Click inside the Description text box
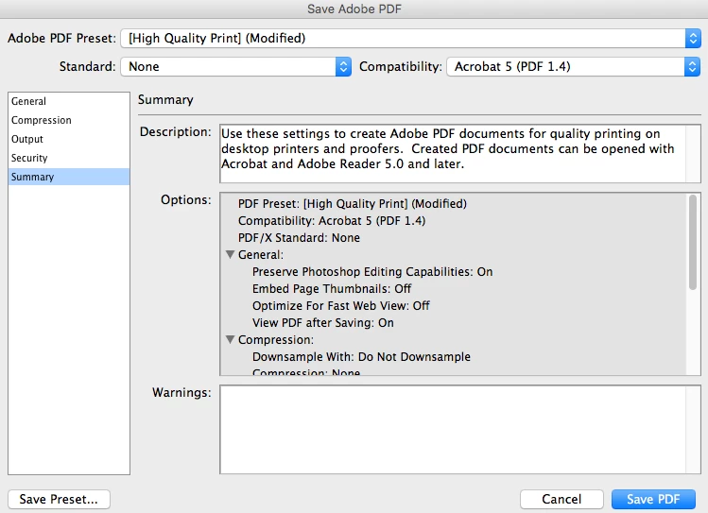Viewport: 708px width, 513px height. pos(460,154)
